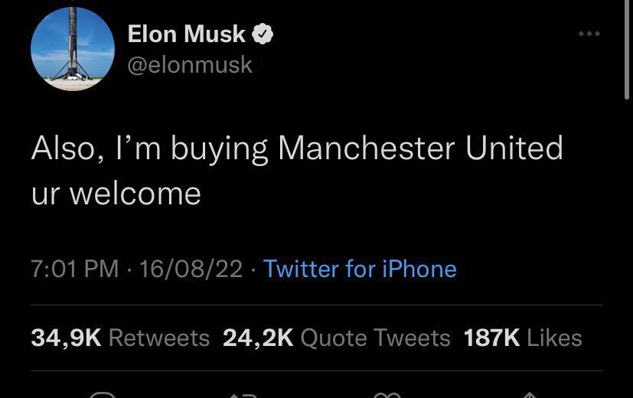Open the @elonmusk handle link
The width and height of the screenshot is (633, 398).
pyautogui.click(x=189, y=65)
